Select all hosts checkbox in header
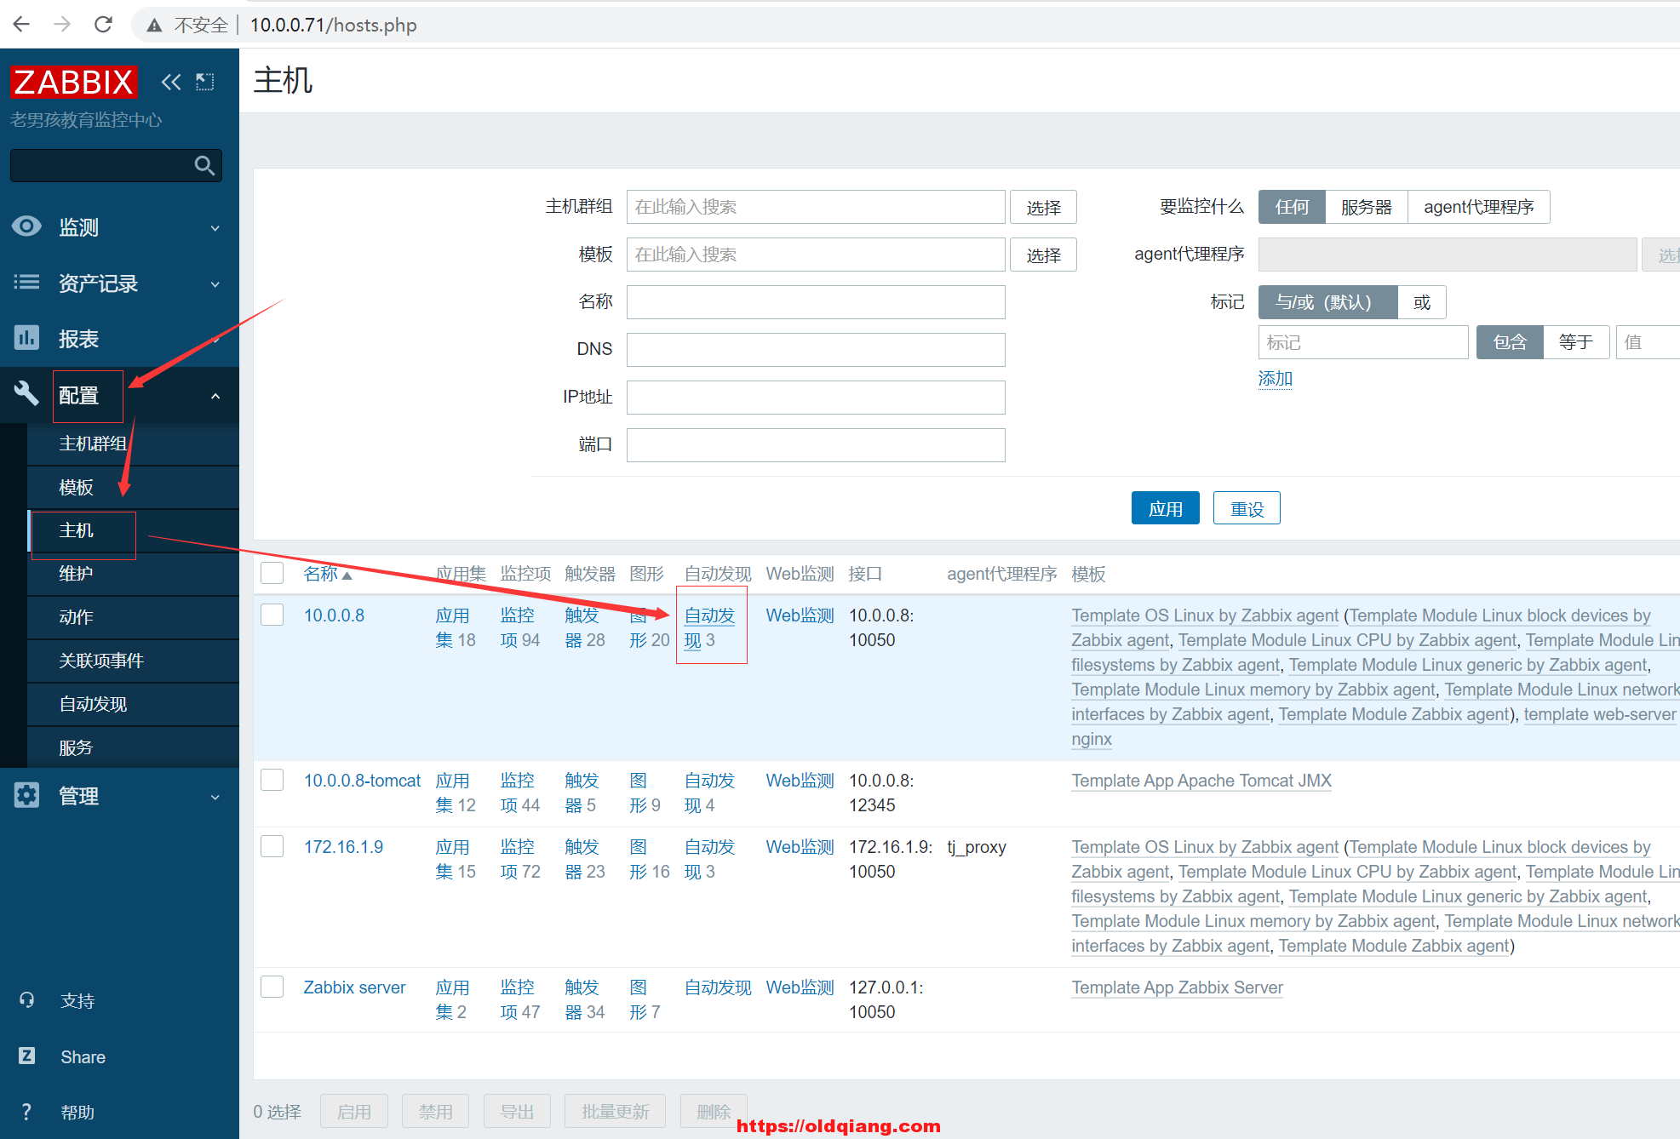1680x1139 pixels. tap(272, 573)
